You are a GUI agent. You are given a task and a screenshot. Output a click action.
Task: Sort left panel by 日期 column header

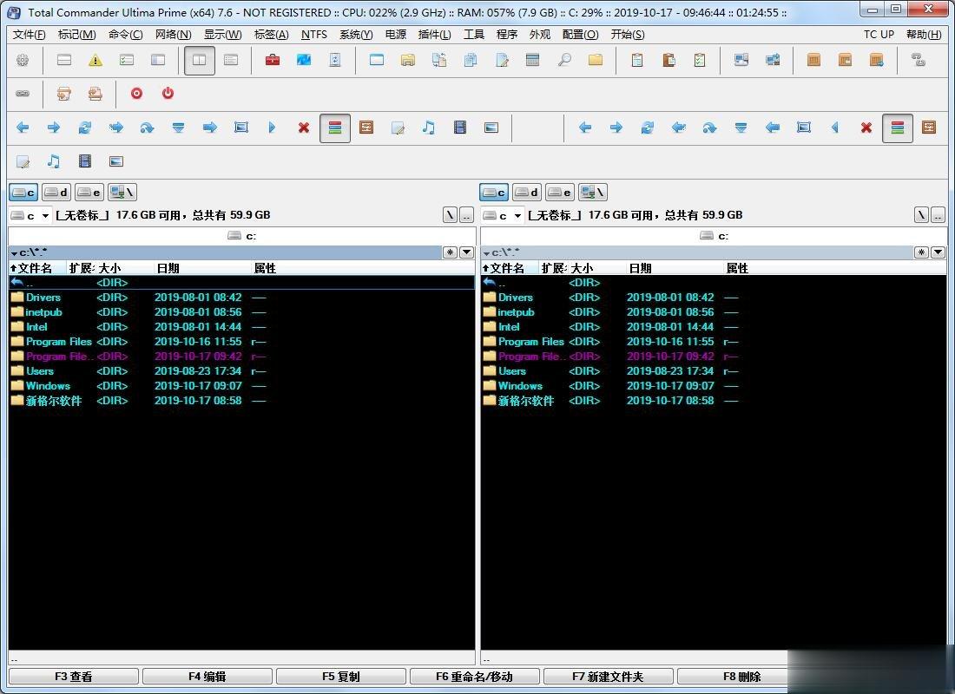click(203, 268)
